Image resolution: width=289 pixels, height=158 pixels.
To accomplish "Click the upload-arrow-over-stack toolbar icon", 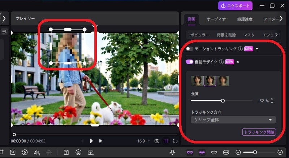I will click(x=91, y=152).
